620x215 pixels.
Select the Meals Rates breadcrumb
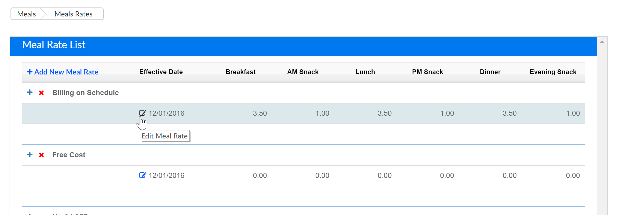pos(73,14)
